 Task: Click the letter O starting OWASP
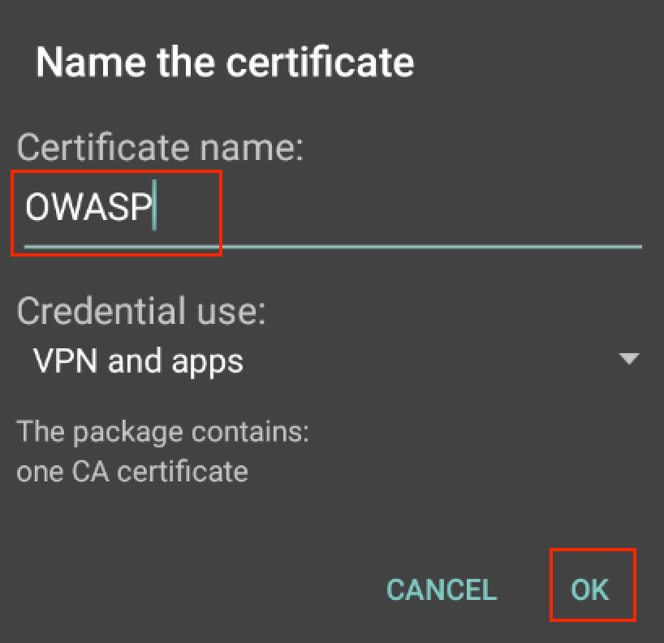(38, 209)
